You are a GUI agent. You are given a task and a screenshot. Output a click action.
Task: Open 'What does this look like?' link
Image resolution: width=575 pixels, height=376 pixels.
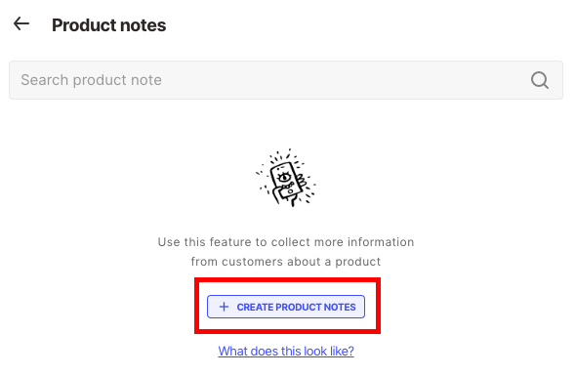pos(286,351)
